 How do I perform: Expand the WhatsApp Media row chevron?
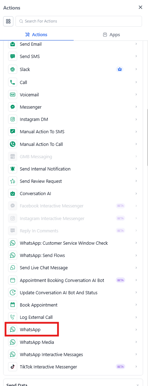click(x=136, y=342)
